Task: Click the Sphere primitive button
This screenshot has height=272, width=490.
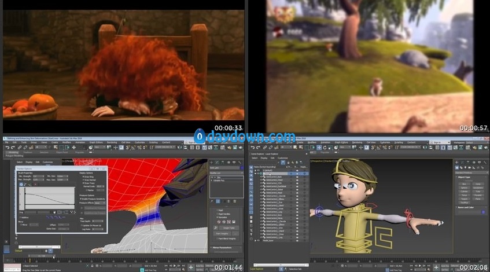Action: (464, 188)
